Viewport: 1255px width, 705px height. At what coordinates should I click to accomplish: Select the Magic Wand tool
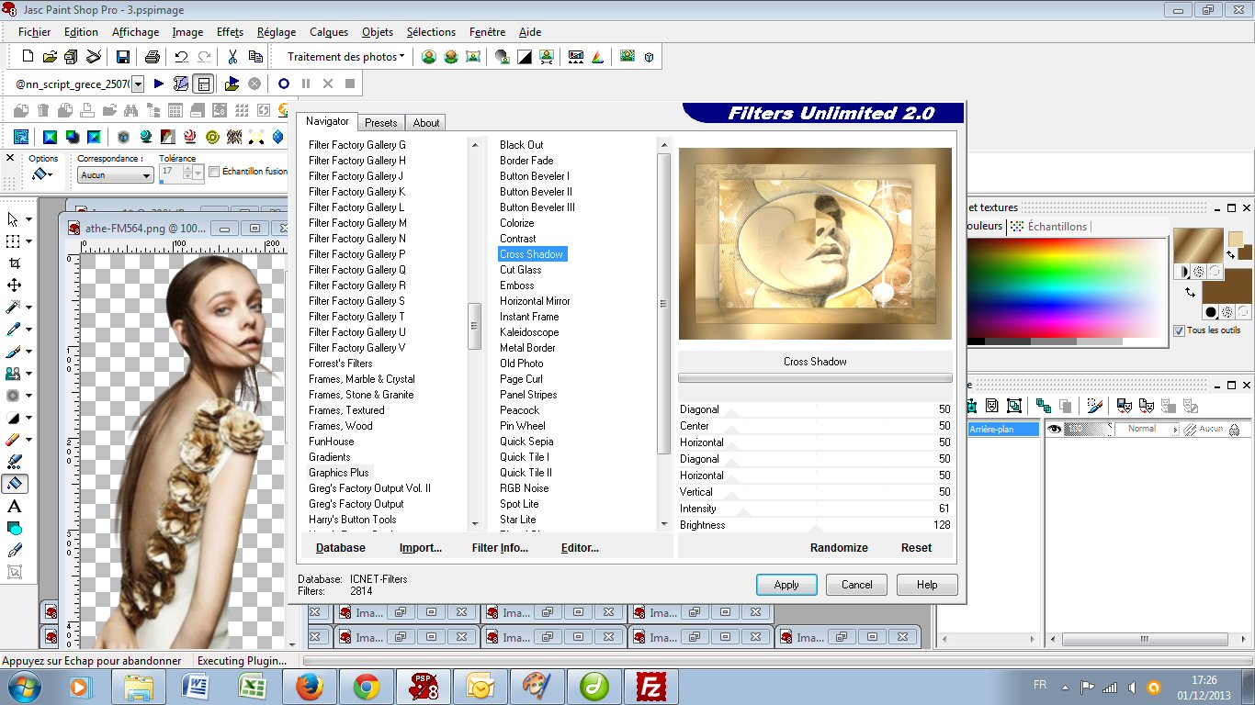click(x=13, y=308)
